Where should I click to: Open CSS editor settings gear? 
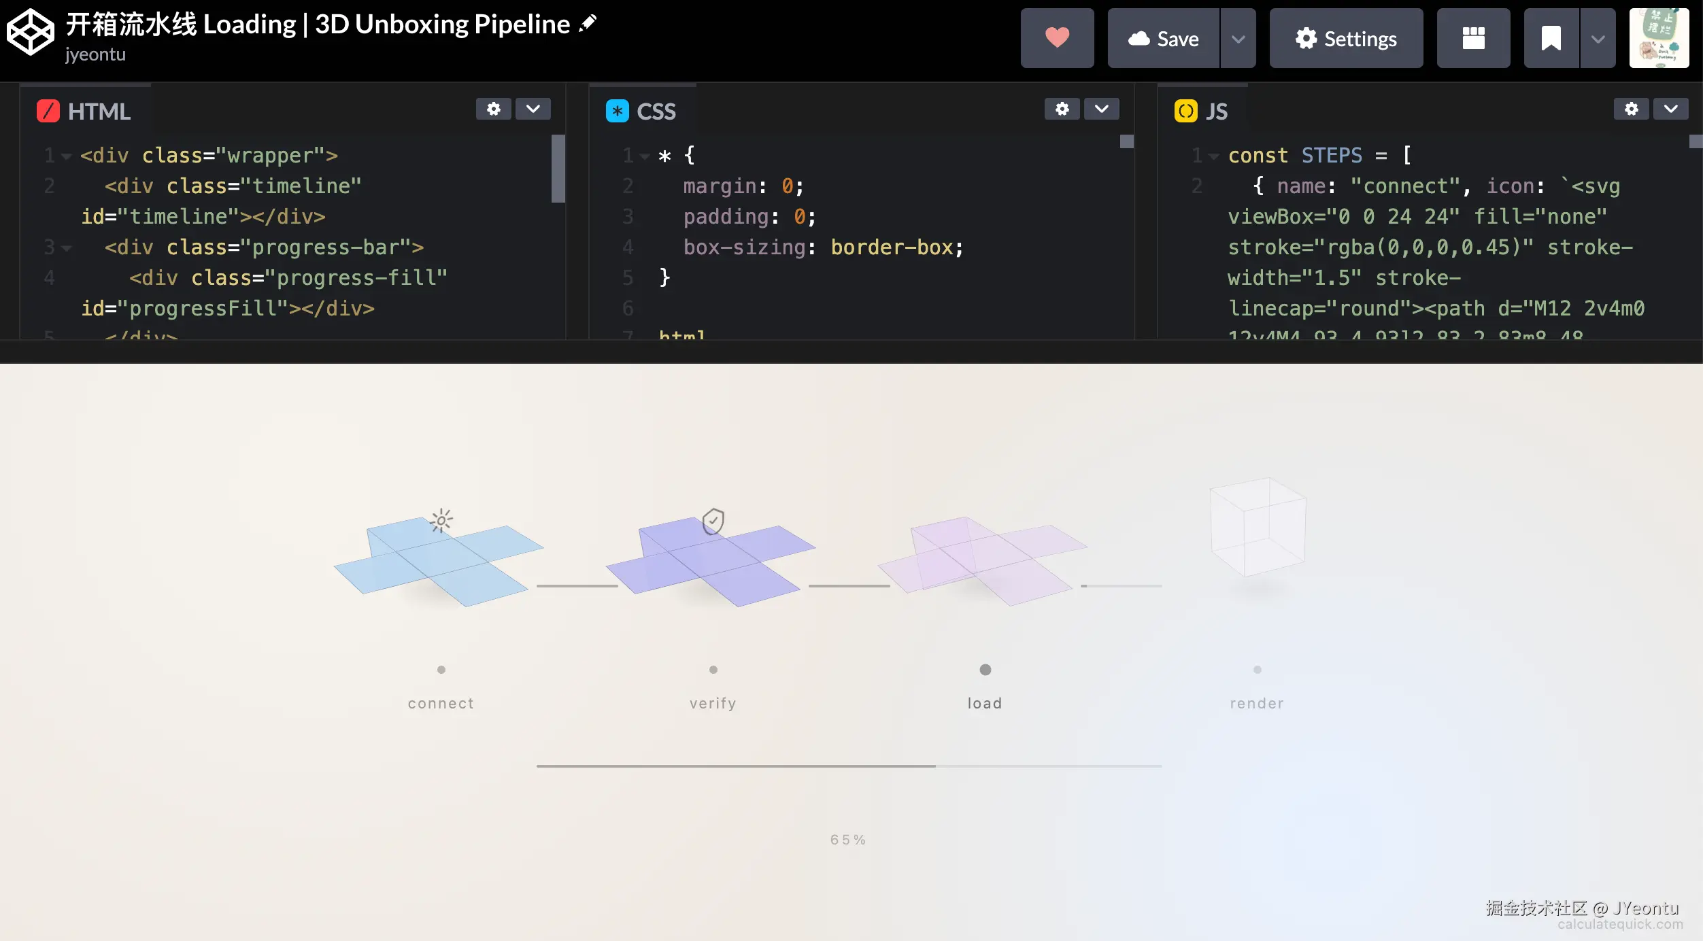pos(1062,109)
